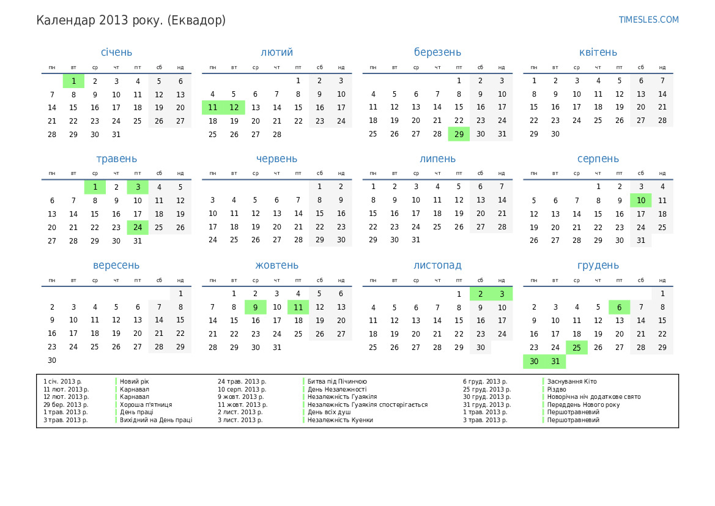Select highlighted October 11 date

point(298,307)
